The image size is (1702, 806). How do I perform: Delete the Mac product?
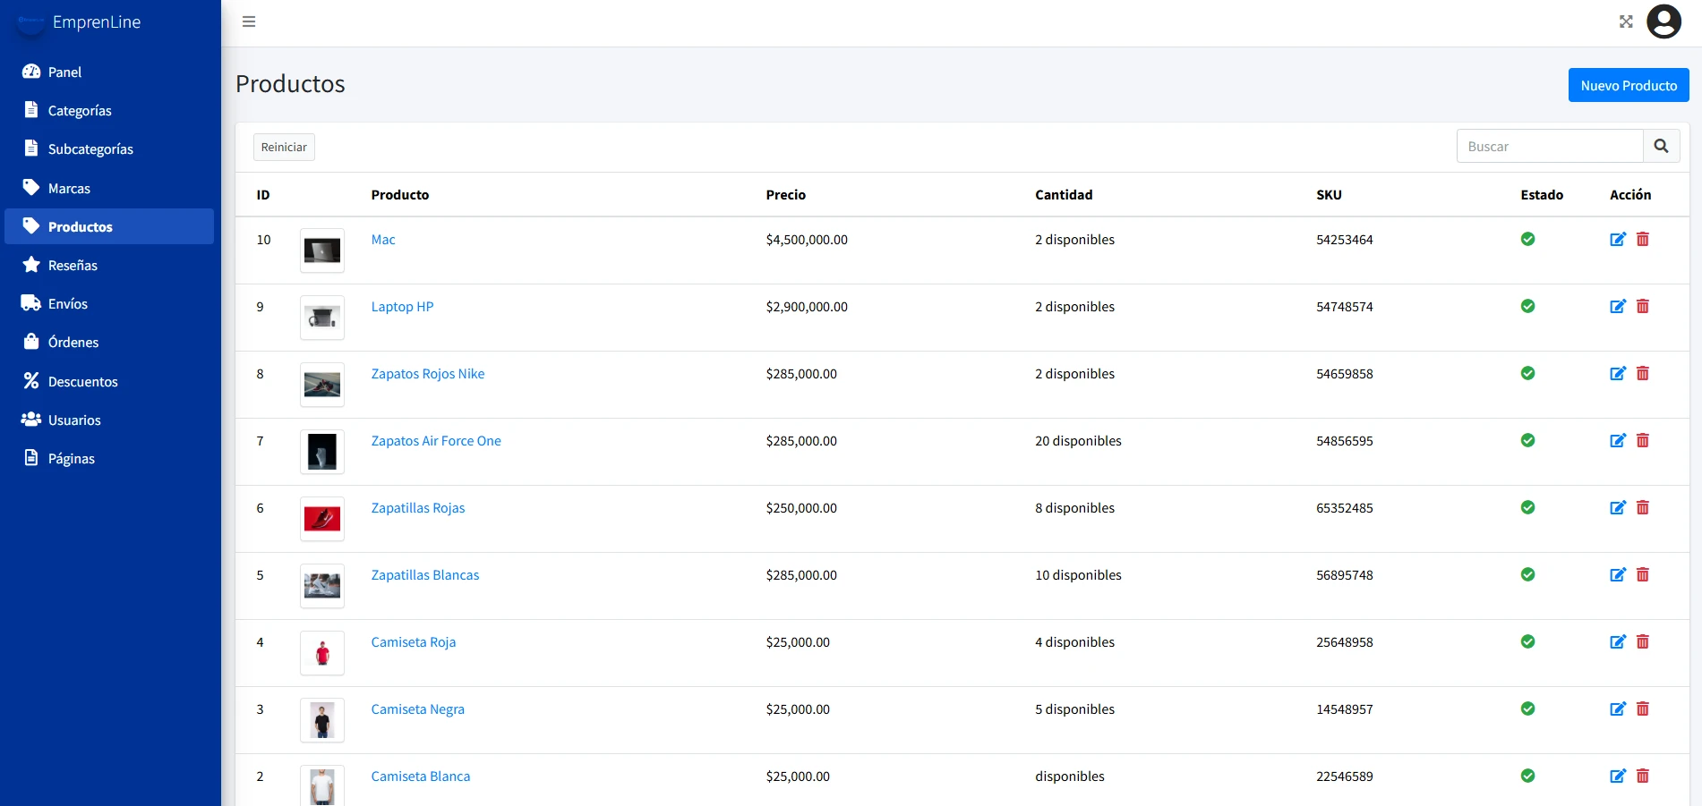(1643, 239)
